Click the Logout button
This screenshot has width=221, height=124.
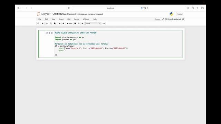coord(180,14)
